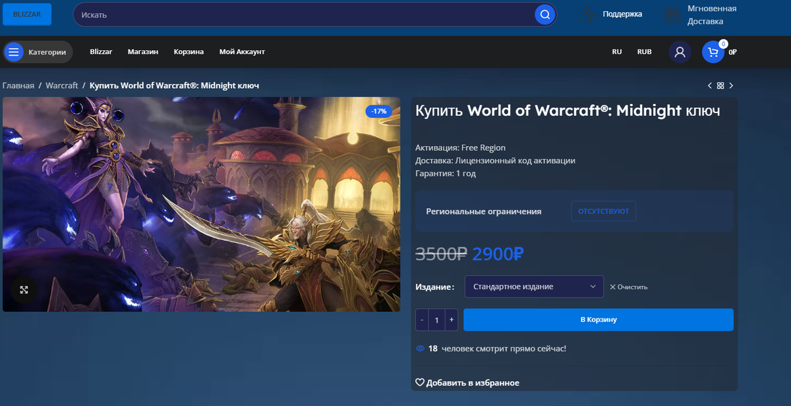Image resolution: width=791 pixels, height=406 pixels.
Task: Click the 2900₽ price text
Action: tap(498, 253)
